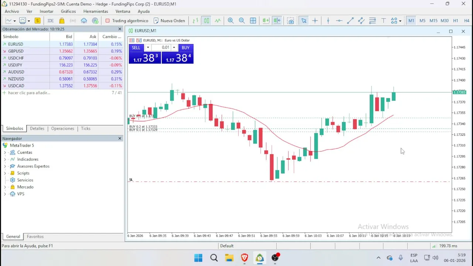This screenshot has width=473, height=266.
Task: Select M15 timeframe
Action: pos(433,21)
